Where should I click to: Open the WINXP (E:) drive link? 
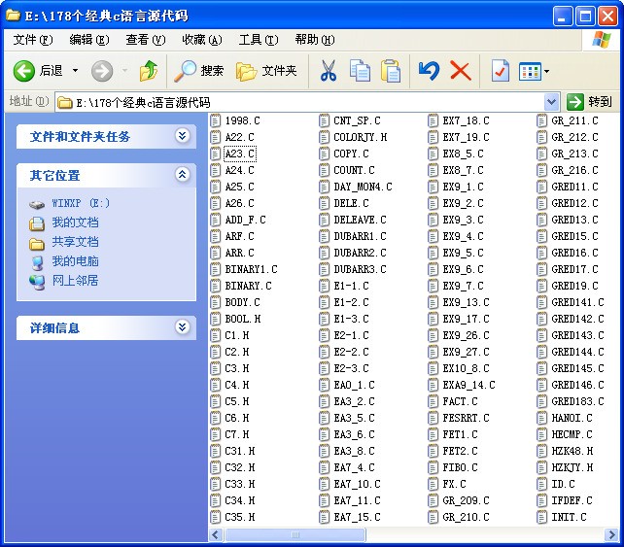(x=81, y=203)
